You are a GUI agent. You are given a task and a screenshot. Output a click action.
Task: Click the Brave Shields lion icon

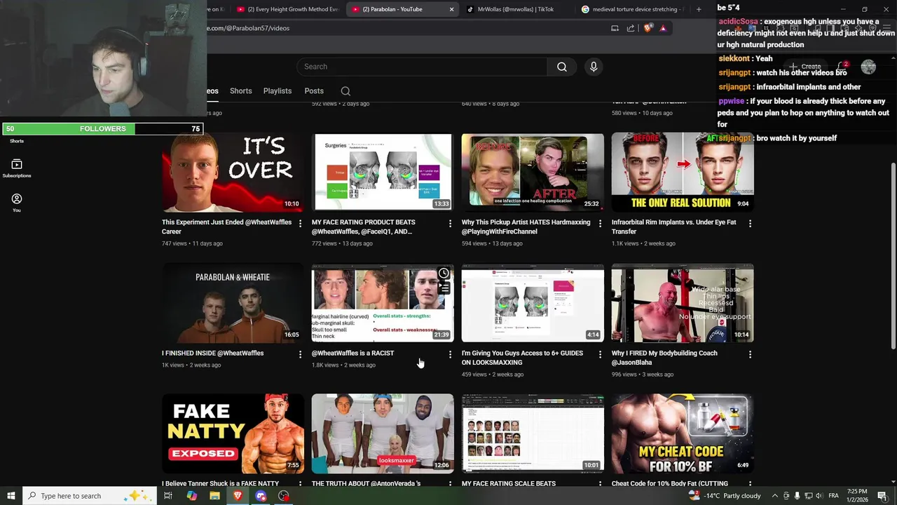(648, 28)
